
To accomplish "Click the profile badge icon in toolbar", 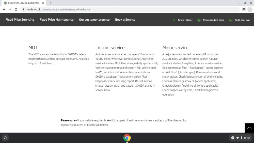I will coord(244,10).
